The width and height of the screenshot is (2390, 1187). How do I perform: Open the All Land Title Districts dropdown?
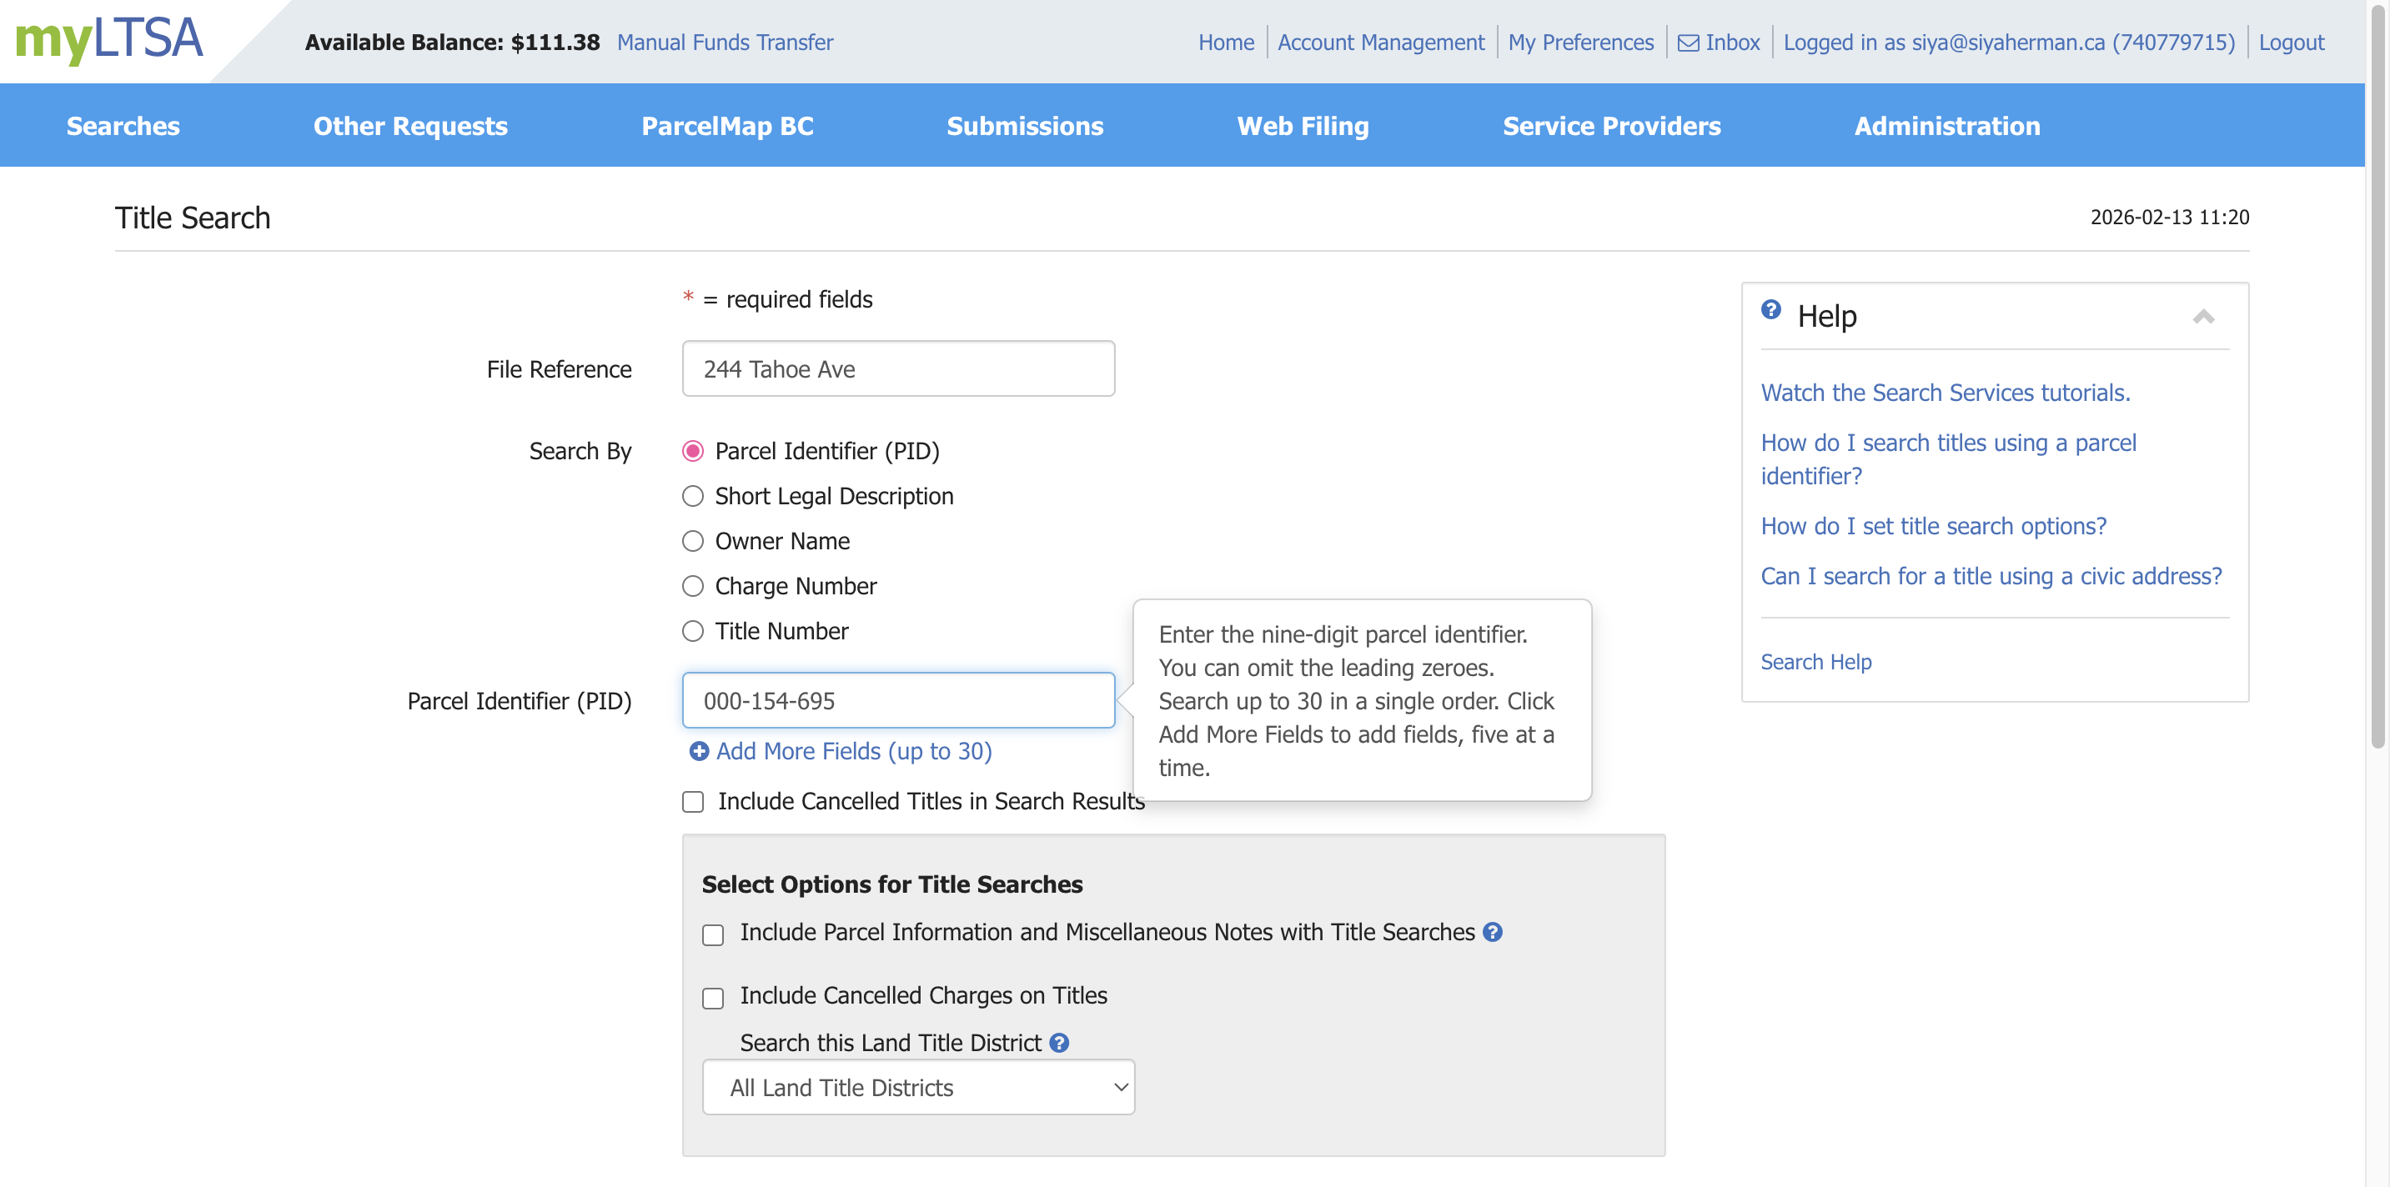(917, 1088)
